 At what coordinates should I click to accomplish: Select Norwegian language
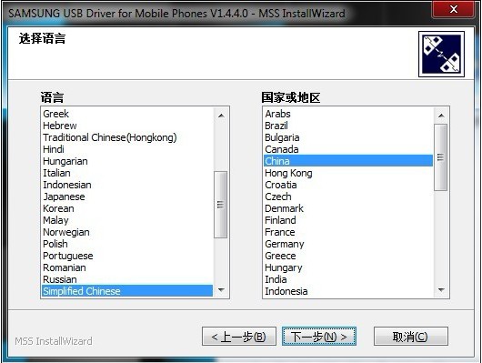(x=127, y=232)
